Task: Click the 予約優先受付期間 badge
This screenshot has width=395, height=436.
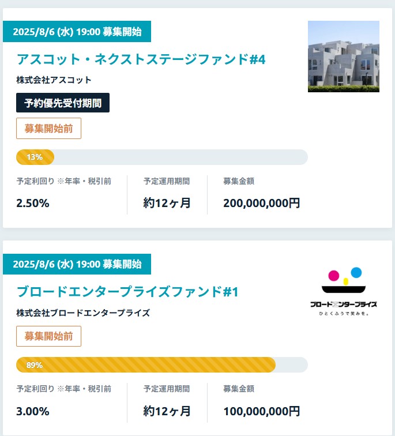Action: [63, 103]
